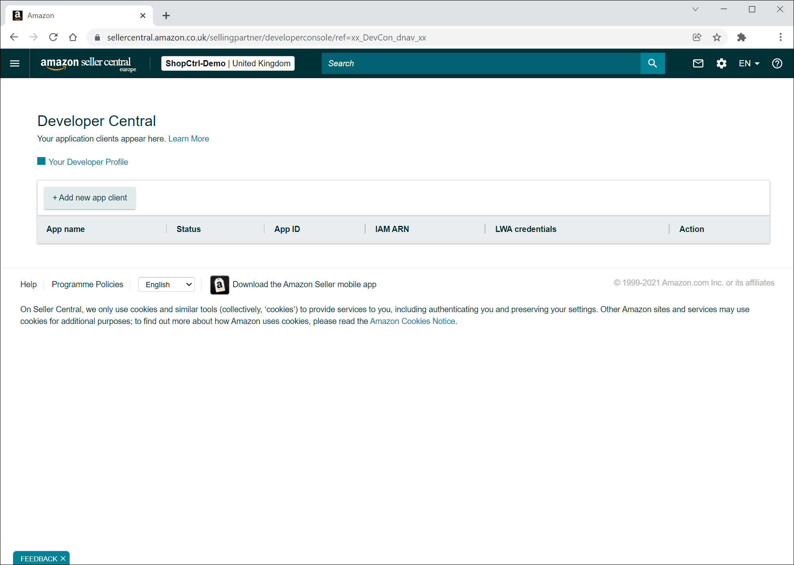Click the share page icon
The width and height of the screenshot is (794, 565).
[x=697, y=38]
